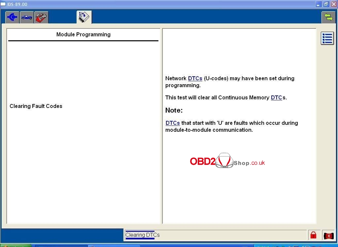Restore down the IDS window

click(326, 4)
